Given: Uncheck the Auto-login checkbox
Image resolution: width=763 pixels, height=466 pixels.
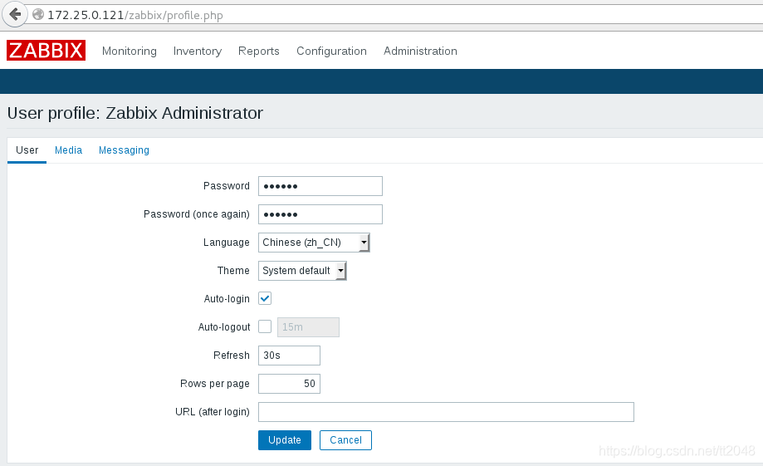Looking at the screenshot, I should [x=265, y=298].
